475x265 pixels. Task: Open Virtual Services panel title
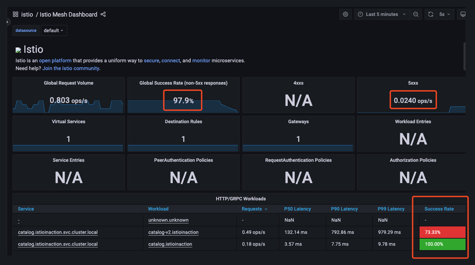pyautogui.click(x=69, y=122)
